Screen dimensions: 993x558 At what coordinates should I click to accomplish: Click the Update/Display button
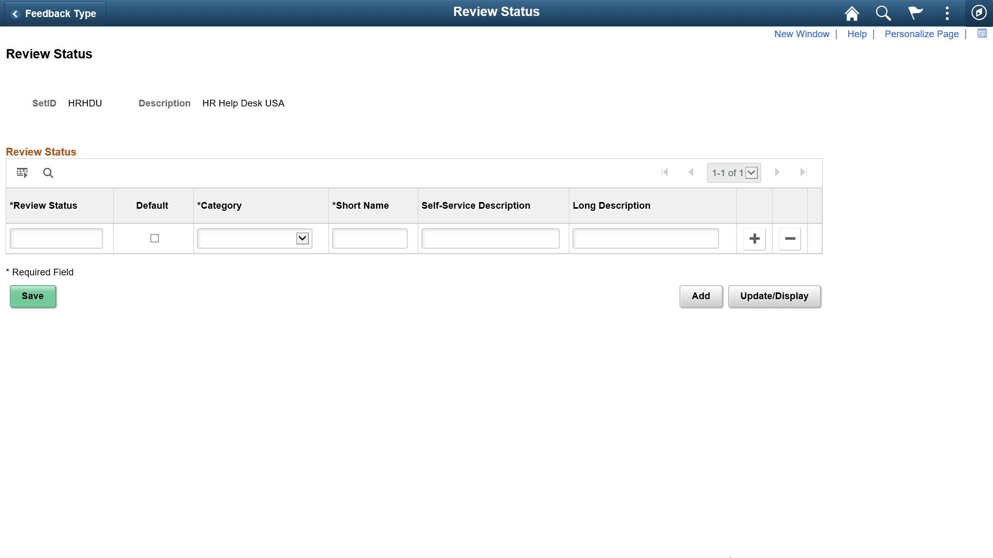click(774, 296)
